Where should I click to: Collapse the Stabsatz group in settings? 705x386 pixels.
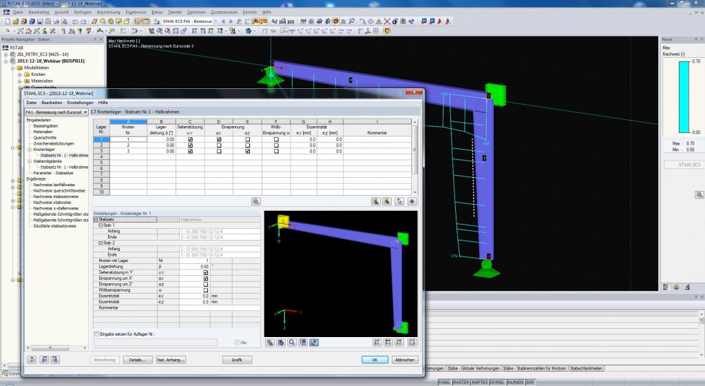96,220
